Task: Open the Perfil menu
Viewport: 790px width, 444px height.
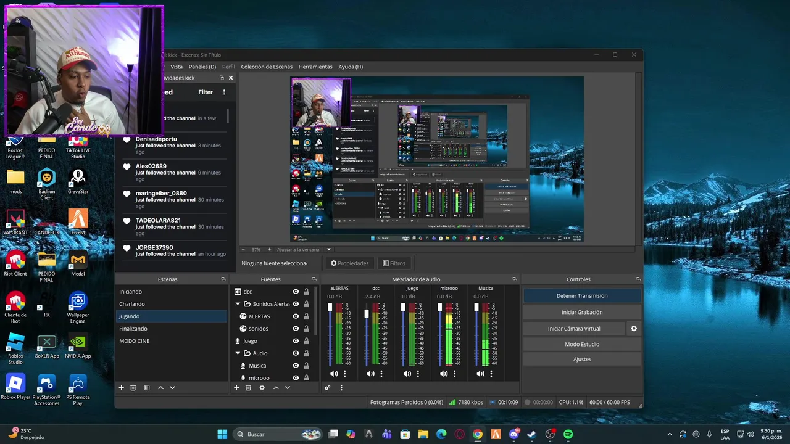Action: 228,67
